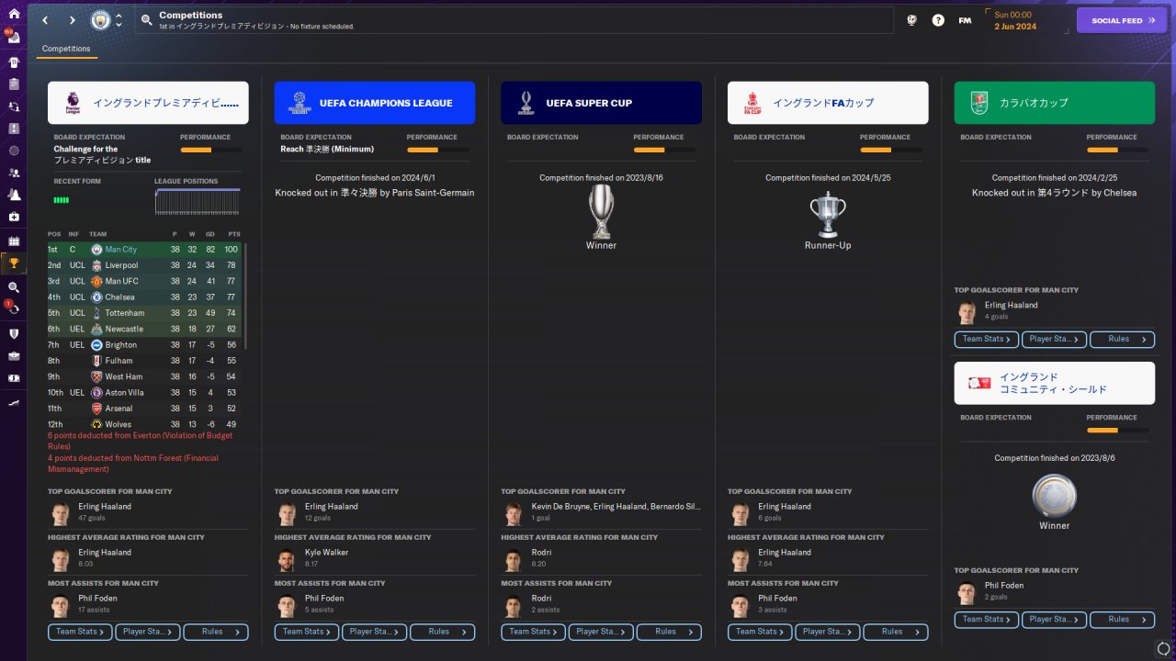Open the Social Feed panel
Screen dimensions: 1176x661
[x=1122, y=20]
